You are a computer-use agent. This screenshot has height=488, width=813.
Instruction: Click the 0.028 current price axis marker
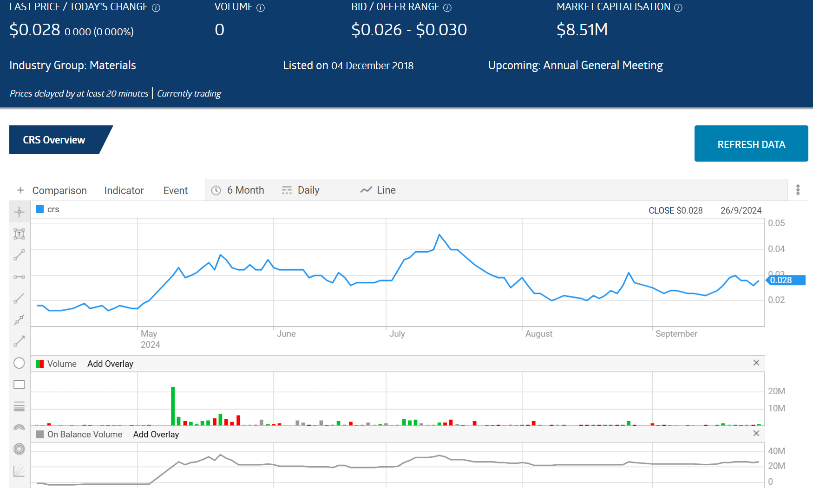(x=786, y=280)
